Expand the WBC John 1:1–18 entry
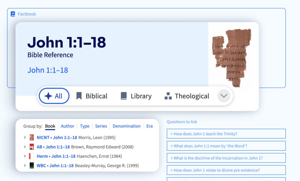 coord(25,165)
